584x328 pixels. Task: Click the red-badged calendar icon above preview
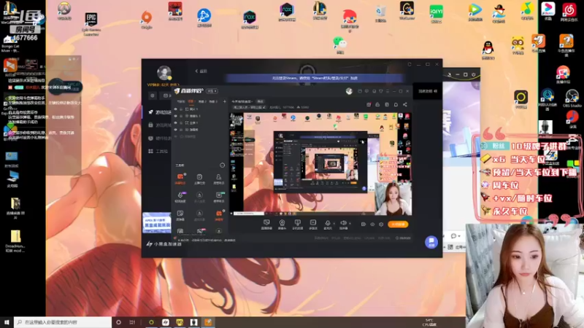[x=369, y=104]
